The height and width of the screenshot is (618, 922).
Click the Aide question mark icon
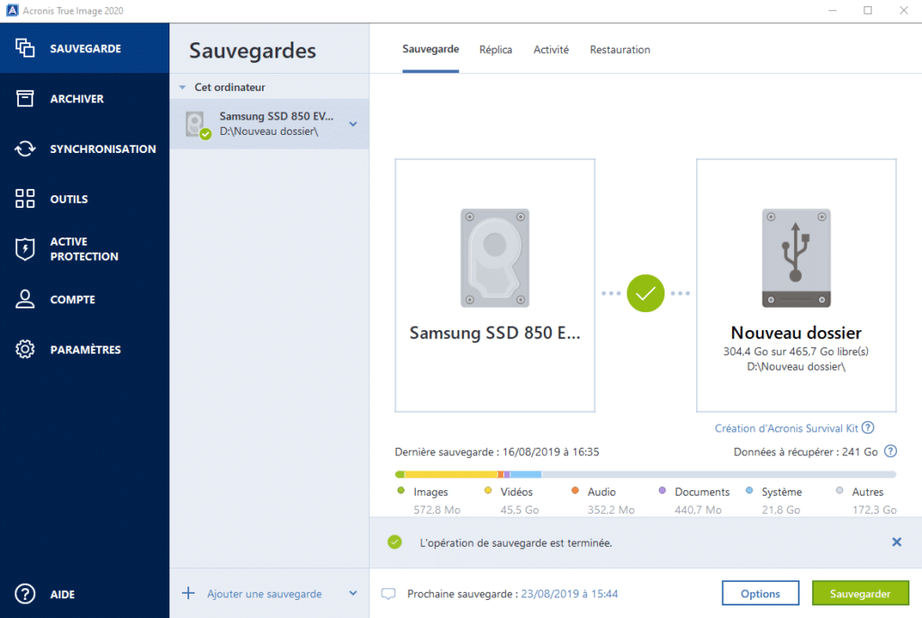tap(24, 594)
